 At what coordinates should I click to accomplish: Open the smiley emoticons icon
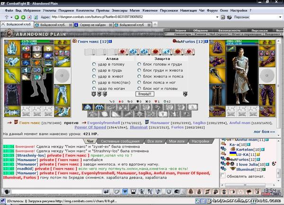[169, 191]
